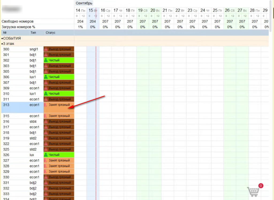The height and width of the screenshot is (200, 274).
Task: Click the Тип column header
Action: (x=33, y=33)
